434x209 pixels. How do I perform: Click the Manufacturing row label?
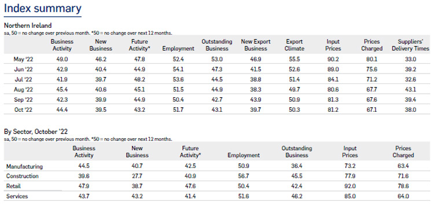coord(24,167)
